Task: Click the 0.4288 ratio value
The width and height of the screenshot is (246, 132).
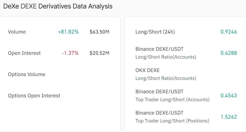Action: pyautogui.click(x=229, y=53)
